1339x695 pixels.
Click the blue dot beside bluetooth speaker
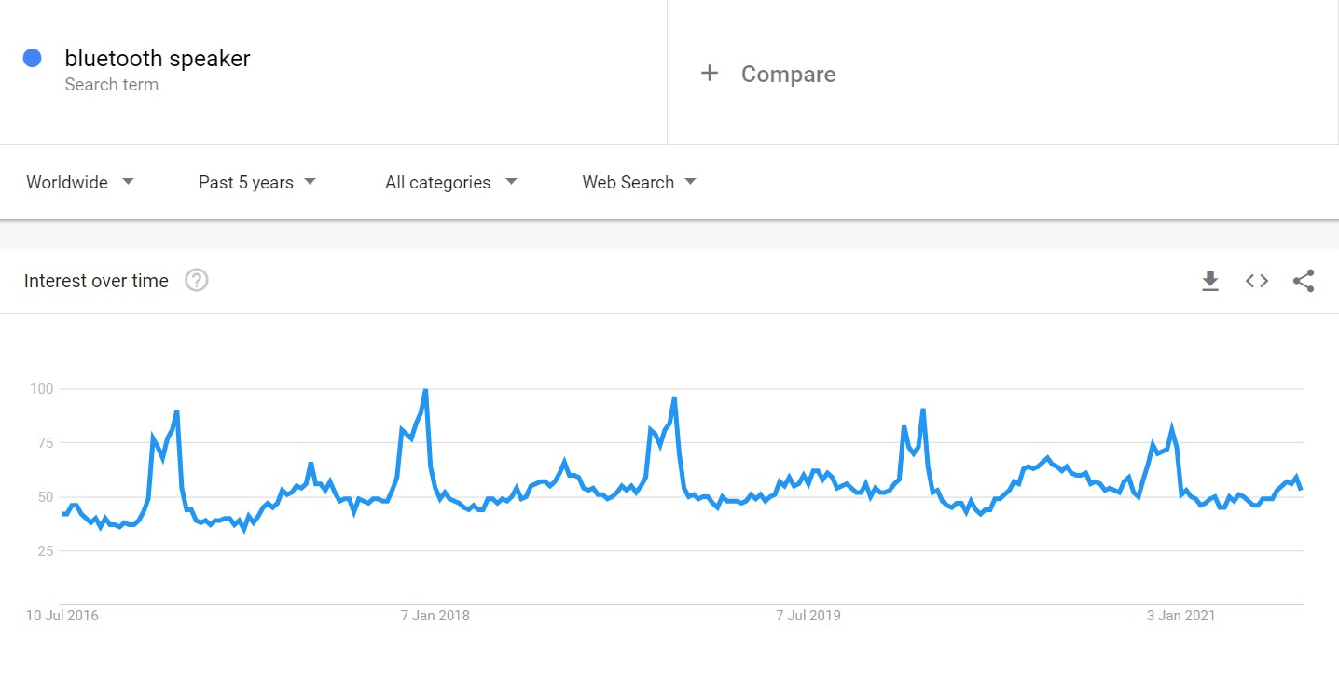(x=33, y=58)
